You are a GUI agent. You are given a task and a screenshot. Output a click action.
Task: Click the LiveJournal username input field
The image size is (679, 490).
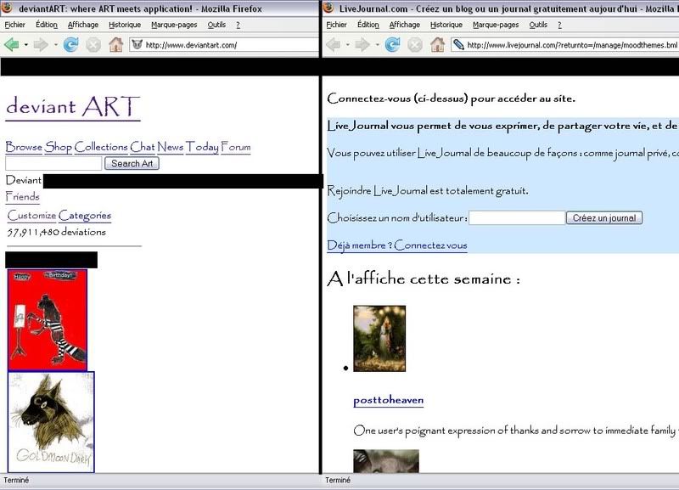518,217
